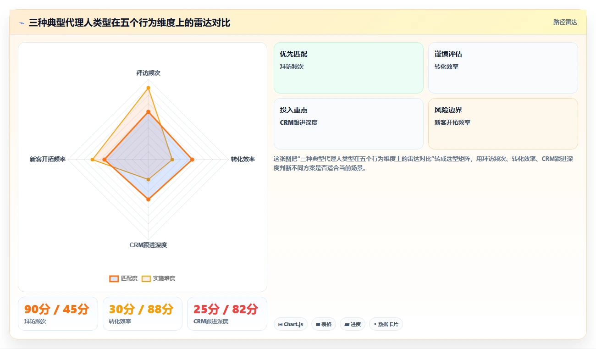
Task: Select the 表格 tag
Action: [x=324, y=324]
